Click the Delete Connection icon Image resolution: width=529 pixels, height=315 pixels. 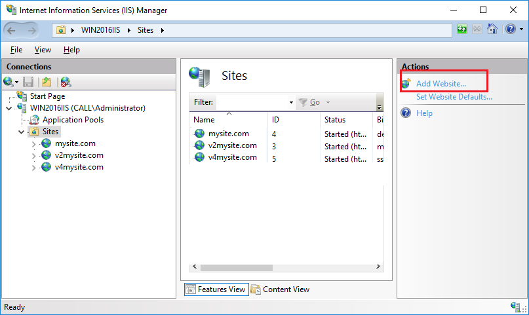(x=66, y=82)
